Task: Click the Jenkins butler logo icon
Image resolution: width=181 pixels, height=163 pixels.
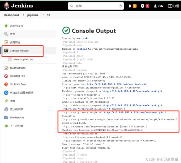Action: [x=6, y=6]
